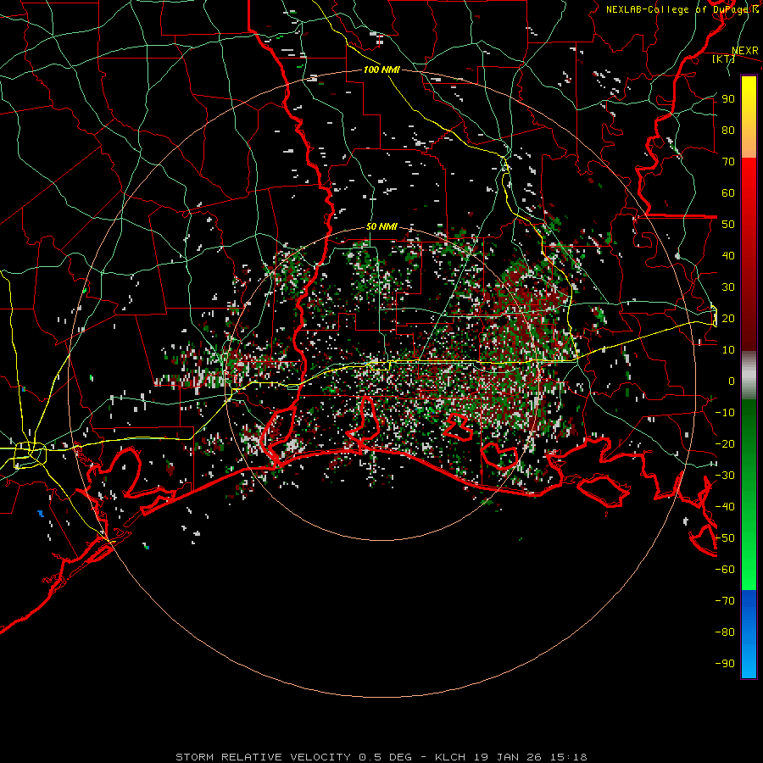The height and width of the screenshot is (763, 763).
Task: Click the Storm Relative Velocity footer caption
Action: [x=381, y=757]
